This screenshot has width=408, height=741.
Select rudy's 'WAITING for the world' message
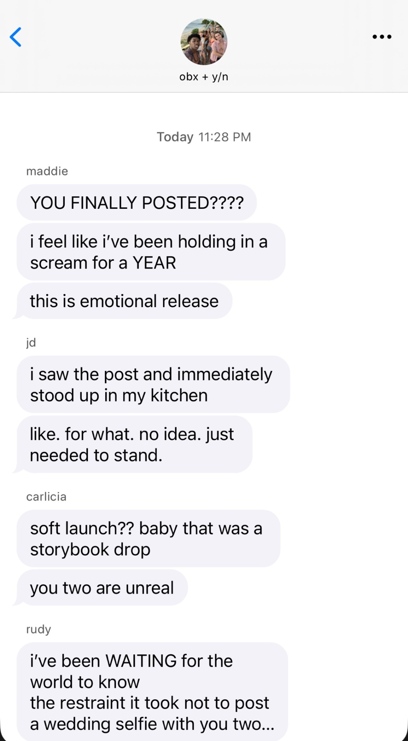152,692
